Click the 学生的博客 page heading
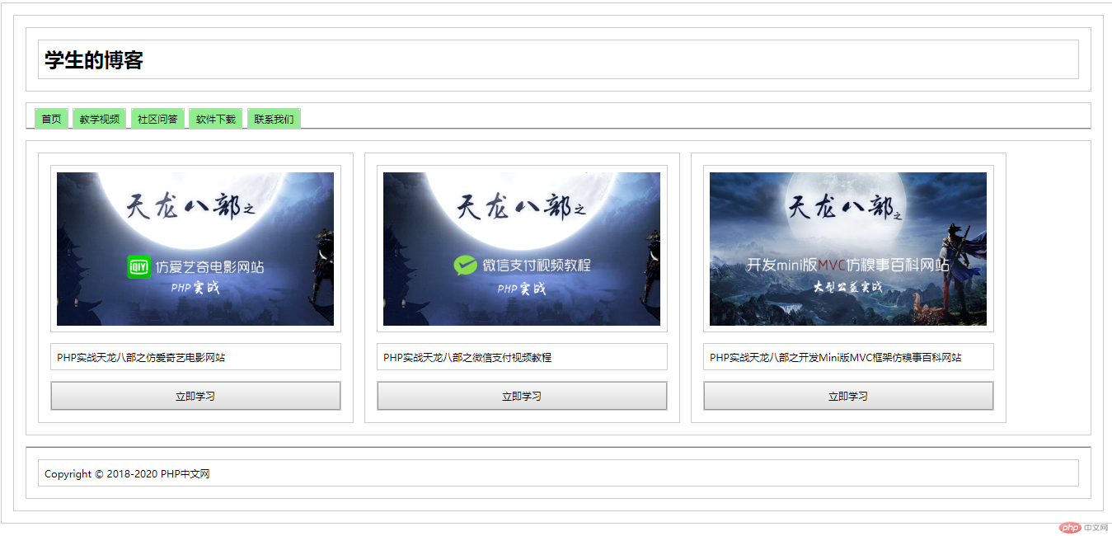The width and height of the screenshot is (1112, 536). (94, 60)
